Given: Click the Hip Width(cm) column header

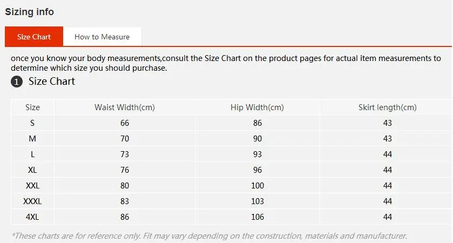Looking at the screenshot, I should tap(258, 107).
